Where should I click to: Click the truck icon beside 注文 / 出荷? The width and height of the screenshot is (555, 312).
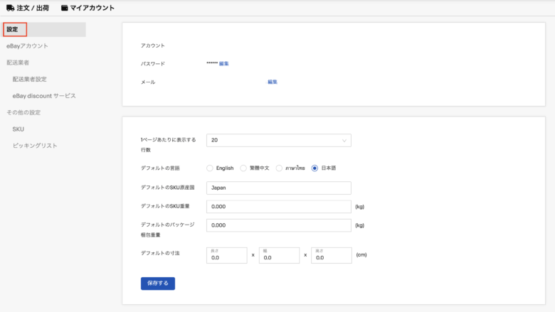coord(10,8)
